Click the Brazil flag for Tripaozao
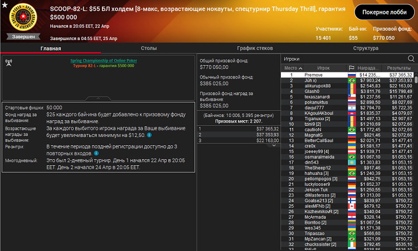418x251 pixels. [x=352, y=233]
